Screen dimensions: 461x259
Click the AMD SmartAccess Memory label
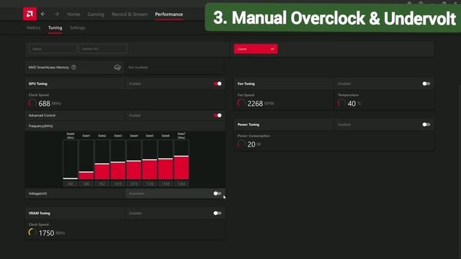coord(48,67)
